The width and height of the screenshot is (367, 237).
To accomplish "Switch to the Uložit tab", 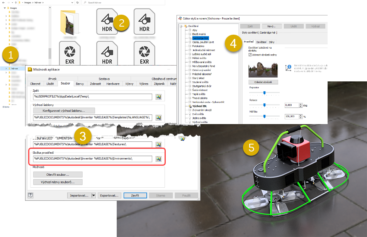I will point(50,84).
